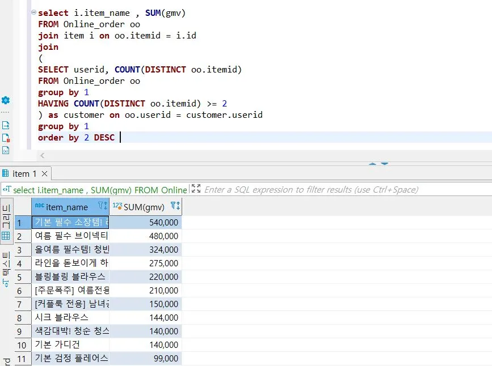492x366 pixels.
Task: Select row header number 4
Action: (23, 263)
